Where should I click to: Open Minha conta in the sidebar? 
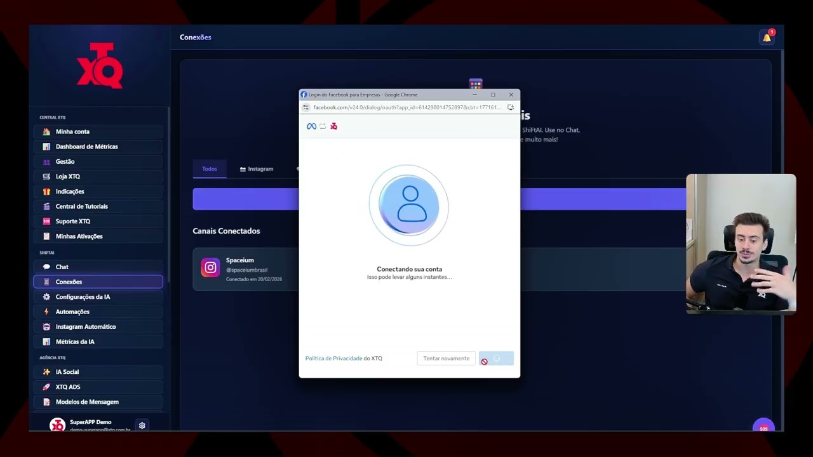pyautogui.click(x=98, y=131)
